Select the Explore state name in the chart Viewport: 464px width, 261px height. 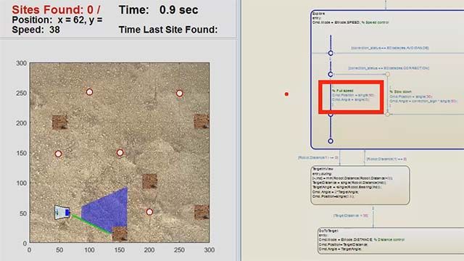318,14
